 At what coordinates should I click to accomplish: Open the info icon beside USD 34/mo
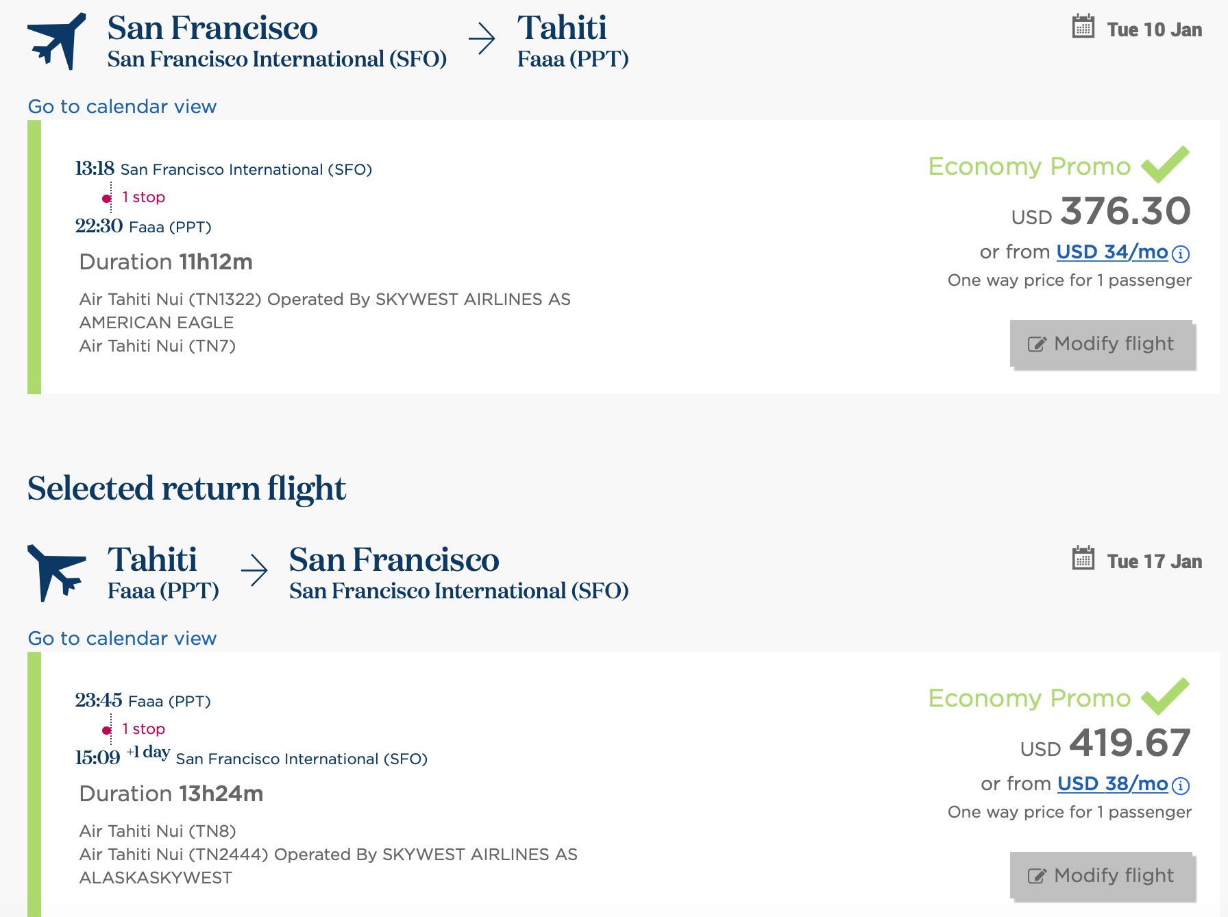(x=1181, y=254)
